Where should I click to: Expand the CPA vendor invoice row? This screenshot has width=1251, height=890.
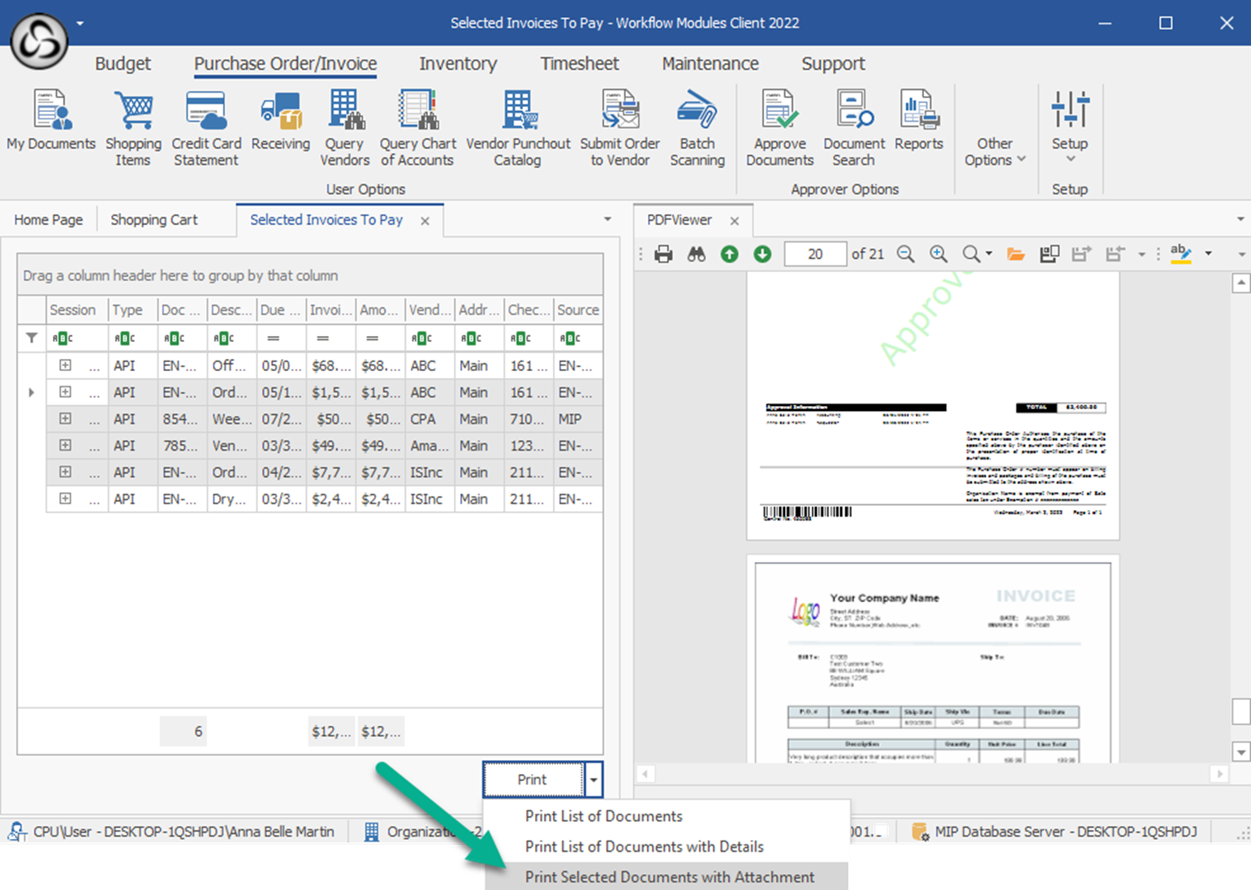click(x=65, y=419)
